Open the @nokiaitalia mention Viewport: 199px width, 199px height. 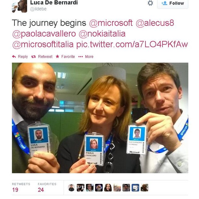click(x=102, y=34)
